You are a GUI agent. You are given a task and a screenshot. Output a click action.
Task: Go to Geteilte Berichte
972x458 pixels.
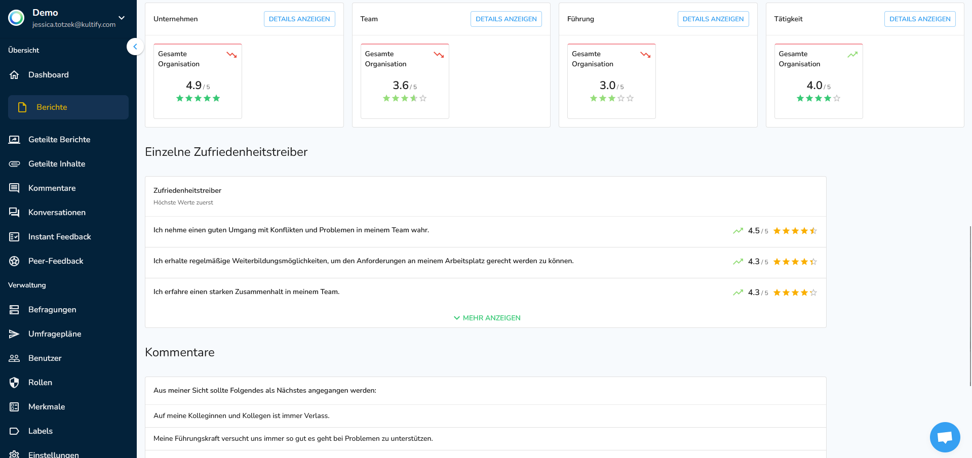pyautogui.click(x=59, y=140)
